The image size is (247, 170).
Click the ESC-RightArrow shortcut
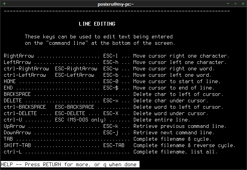pos(76,69)
